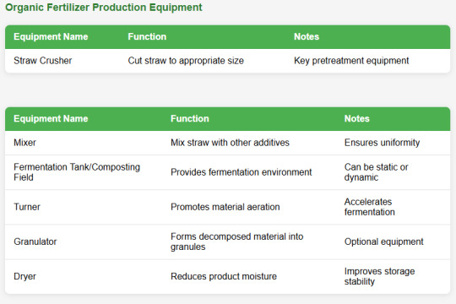Select the Granulator row name
456x304 pixels.
click(35, 242)
